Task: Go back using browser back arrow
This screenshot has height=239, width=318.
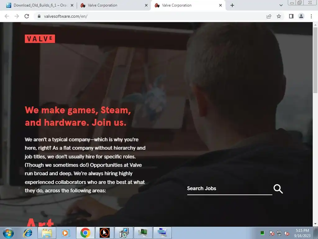Action: click(x=7, y=16)
